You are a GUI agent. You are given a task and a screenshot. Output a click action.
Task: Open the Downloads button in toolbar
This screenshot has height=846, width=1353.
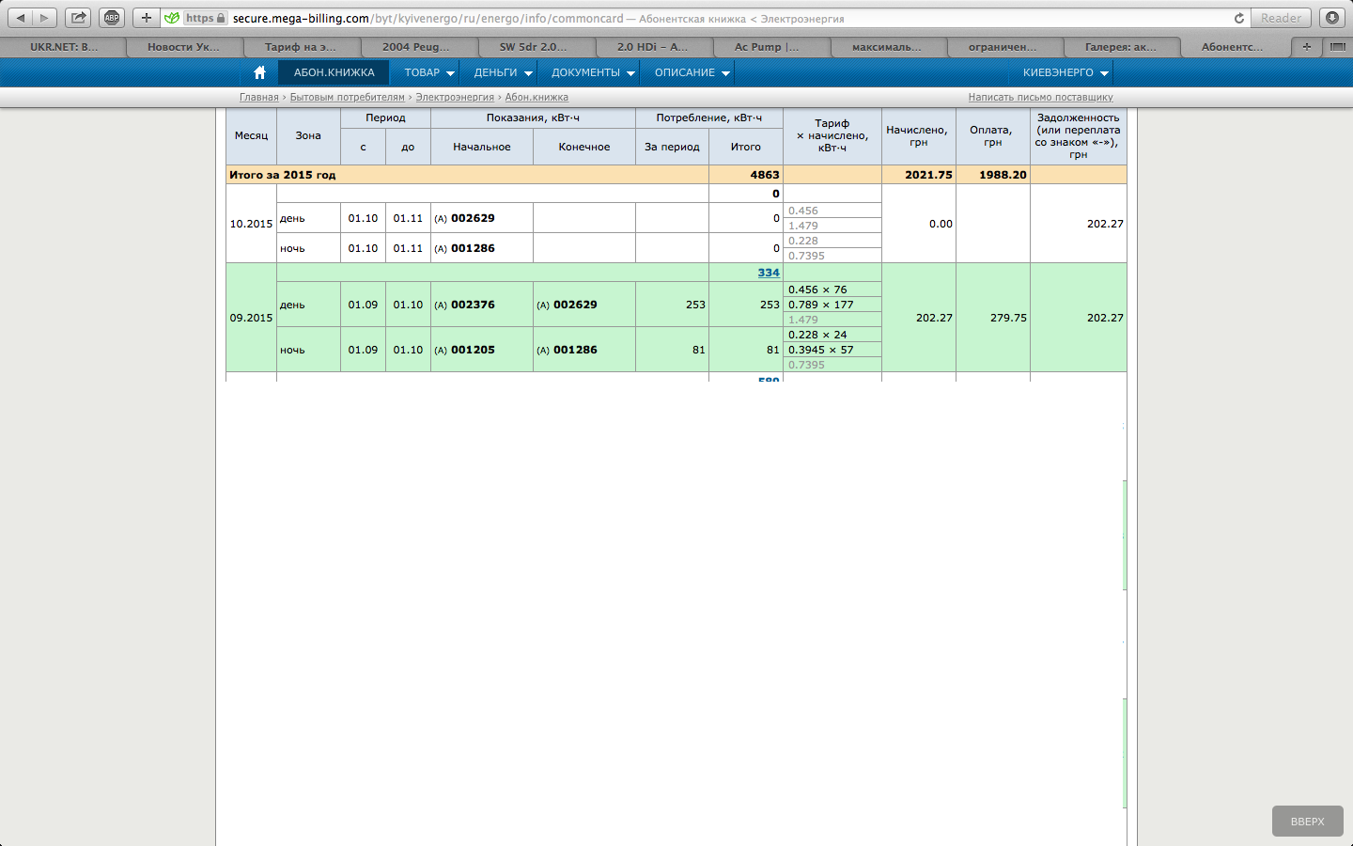1332,18
